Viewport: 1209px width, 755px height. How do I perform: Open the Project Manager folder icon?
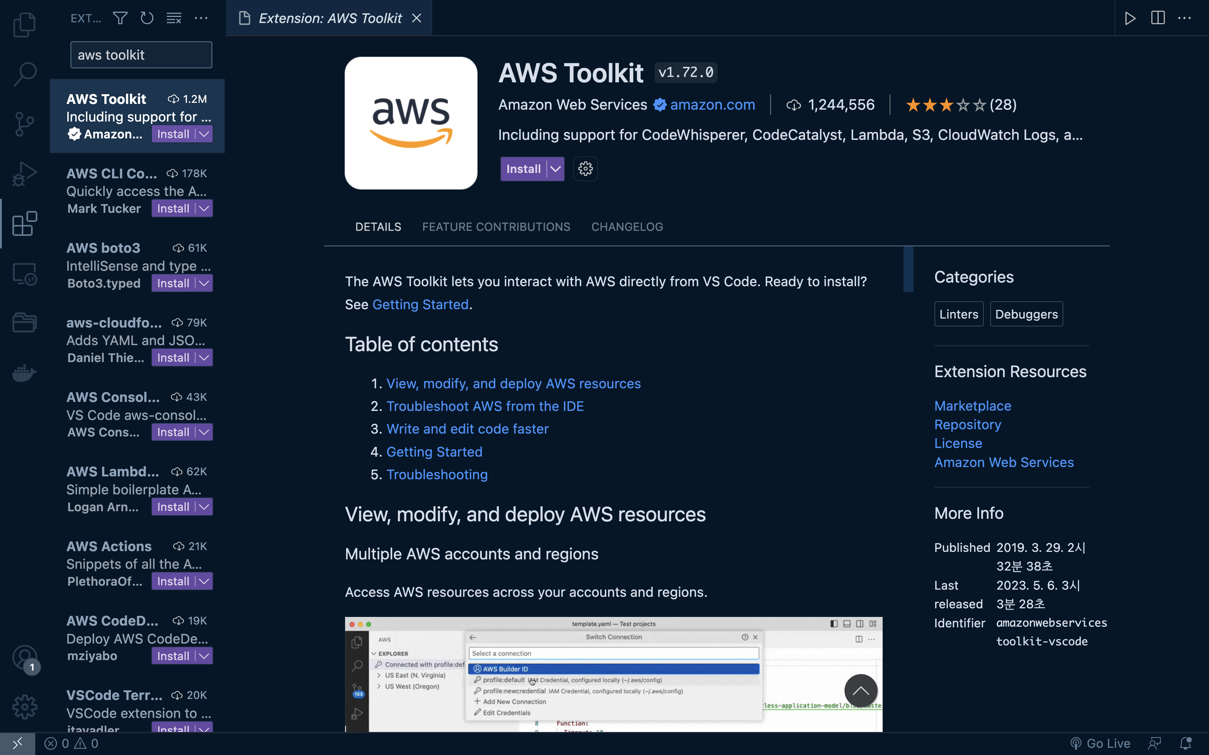pyautogui.click(x=24, y=322)
